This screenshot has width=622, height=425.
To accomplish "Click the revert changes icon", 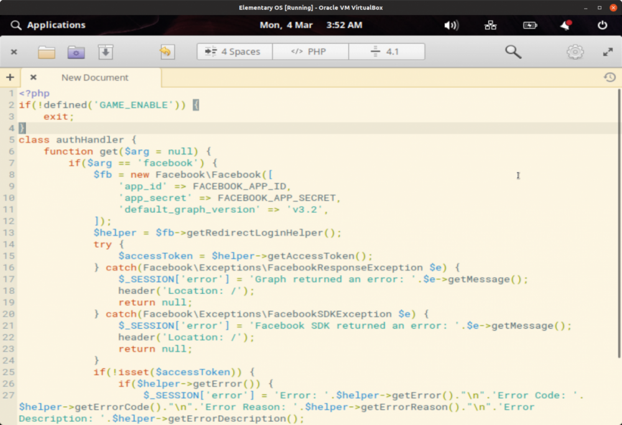I will [x=165, y=52].
